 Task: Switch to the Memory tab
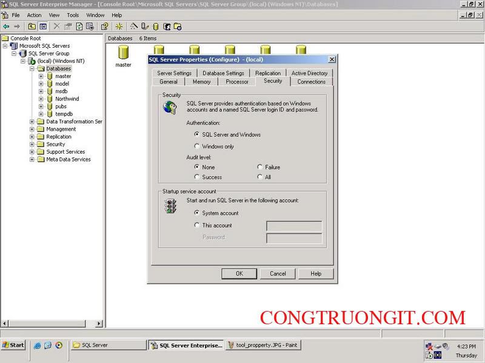(201, 82)
